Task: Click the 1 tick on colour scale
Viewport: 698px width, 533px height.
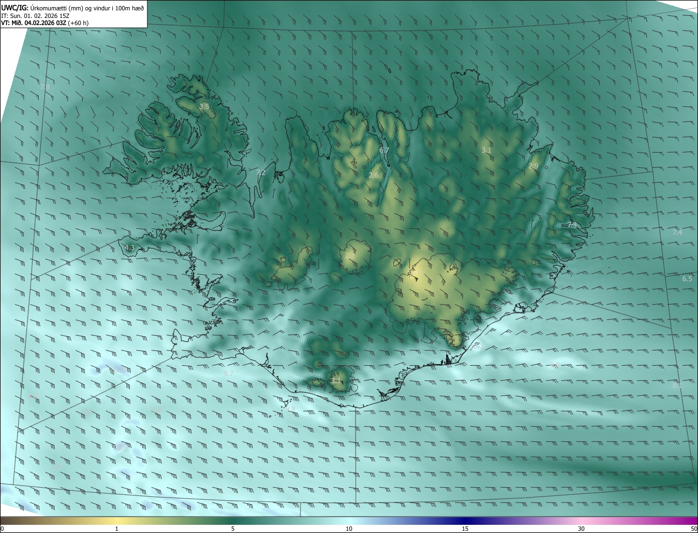Action: click(117, 529)
